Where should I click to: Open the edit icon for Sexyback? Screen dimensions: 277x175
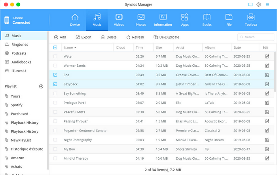pos(267,84)
